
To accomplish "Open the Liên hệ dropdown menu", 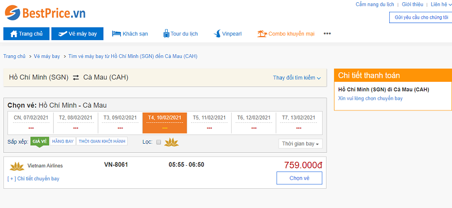I will coord(440,5).
